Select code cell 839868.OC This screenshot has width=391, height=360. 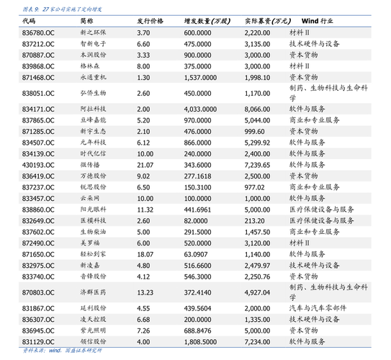click(x=38, y=66)
